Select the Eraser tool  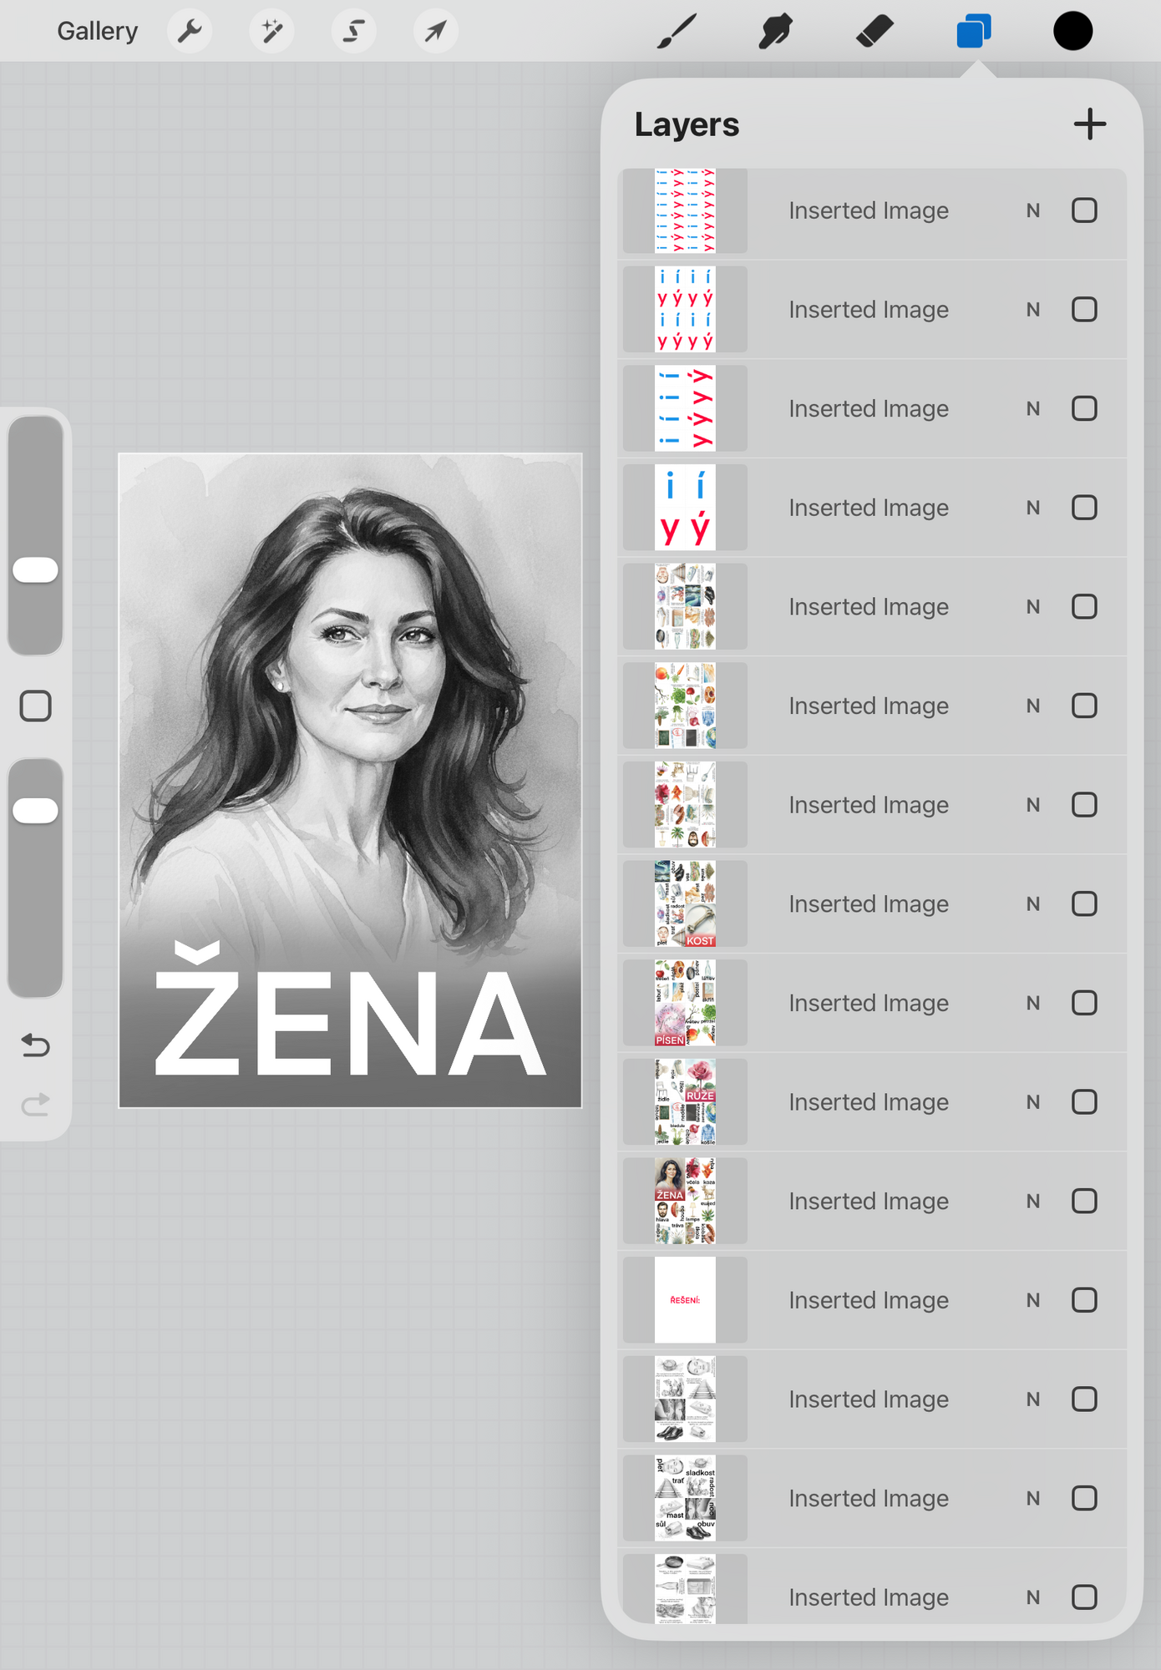(x=875, y=32)
